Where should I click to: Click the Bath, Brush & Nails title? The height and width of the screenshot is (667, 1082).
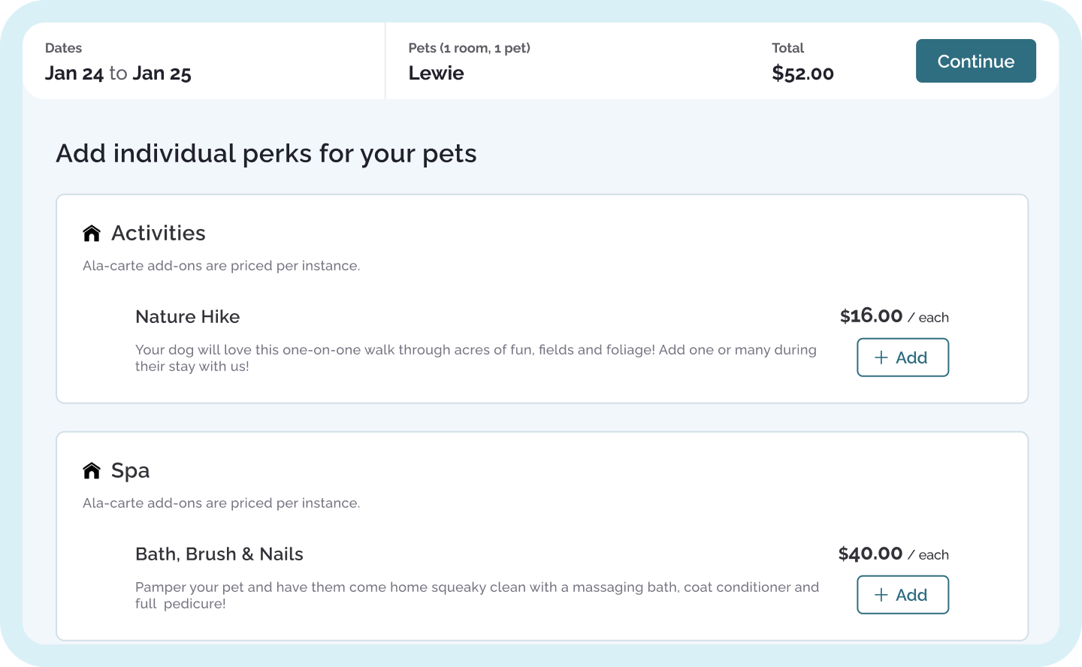pos(219,554)
